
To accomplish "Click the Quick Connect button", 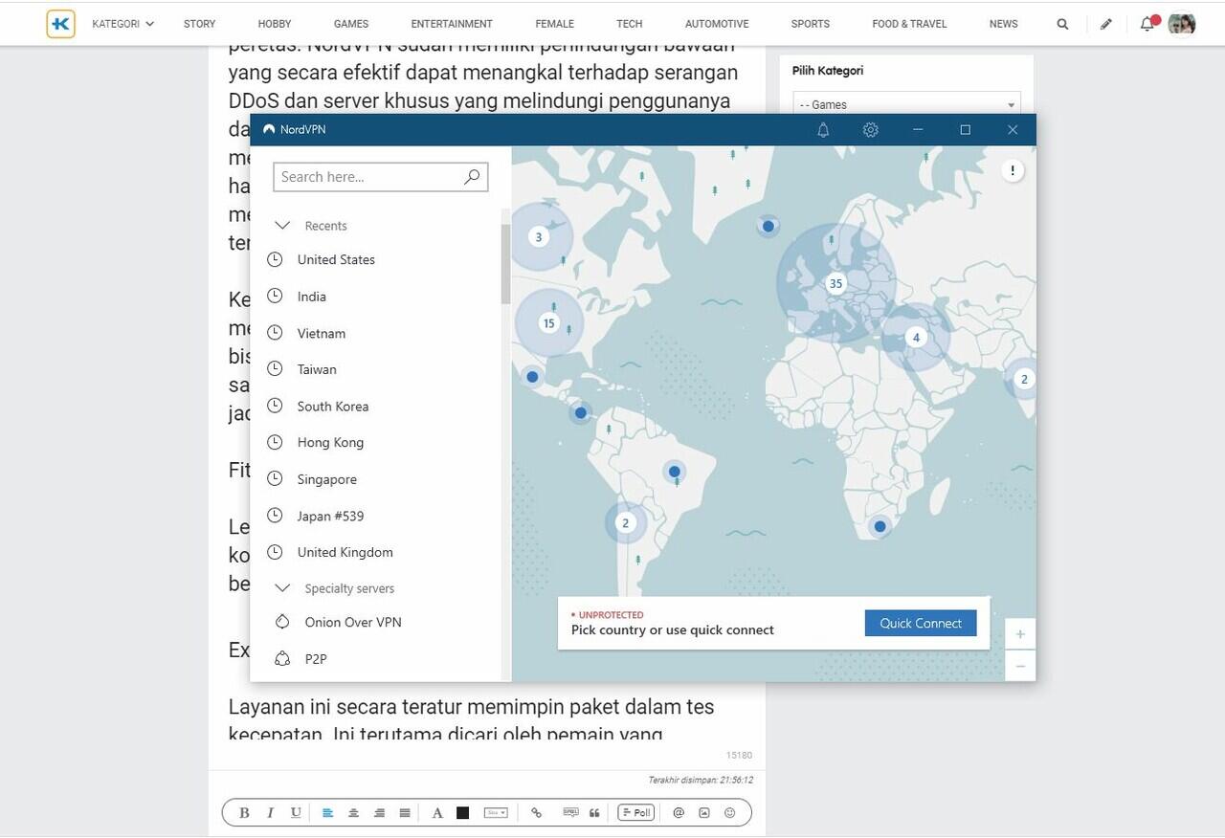I will pos(921,623).
